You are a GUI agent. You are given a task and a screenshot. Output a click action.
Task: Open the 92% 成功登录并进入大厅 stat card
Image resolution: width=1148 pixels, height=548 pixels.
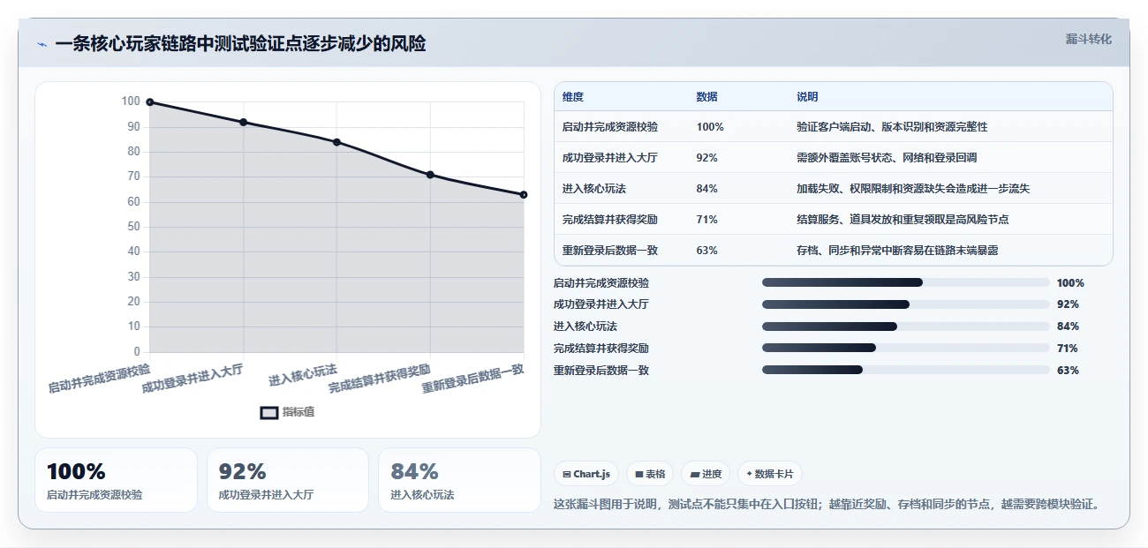288,480
